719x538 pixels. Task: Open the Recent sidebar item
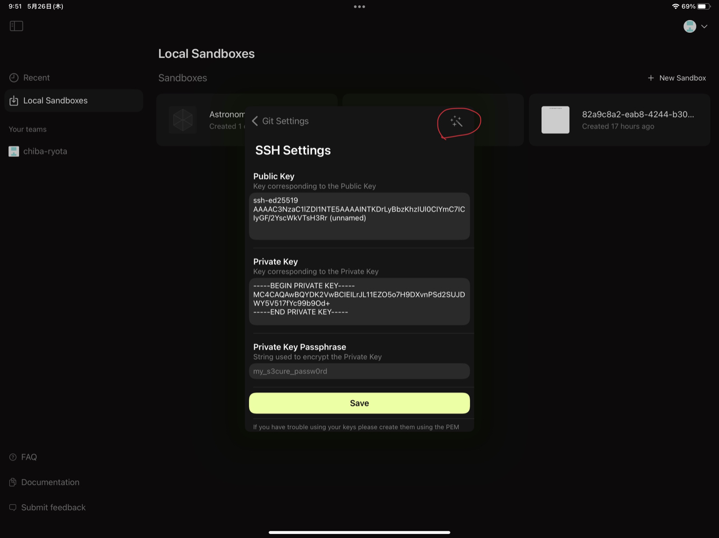[x=73, y=77]
